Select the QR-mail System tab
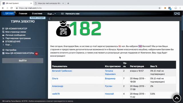This screenshot has height=103, width=183. coord(17,3)
